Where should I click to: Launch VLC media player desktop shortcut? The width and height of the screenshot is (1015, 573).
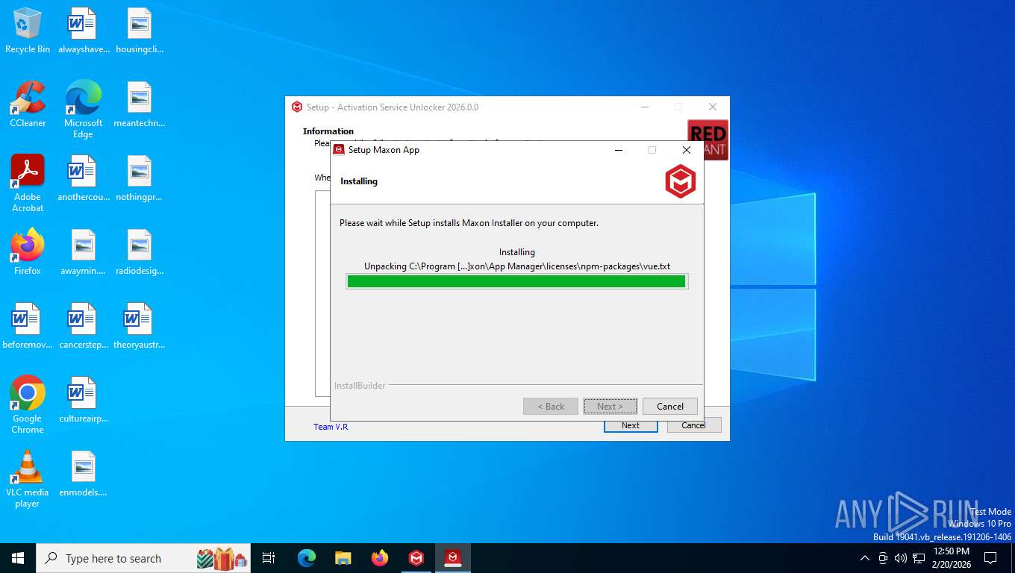pos(28,479)
